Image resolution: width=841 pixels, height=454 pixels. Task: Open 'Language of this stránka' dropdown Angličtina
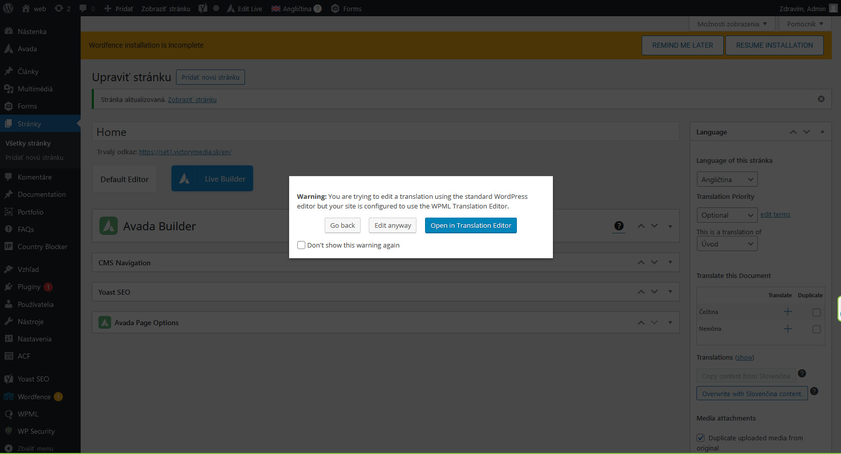point(727,180)
